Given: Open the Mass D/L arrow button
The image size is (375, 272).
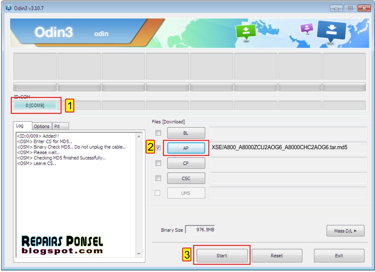Looking at the screenshot, I should pyautogui.click(x=345, y=231).
